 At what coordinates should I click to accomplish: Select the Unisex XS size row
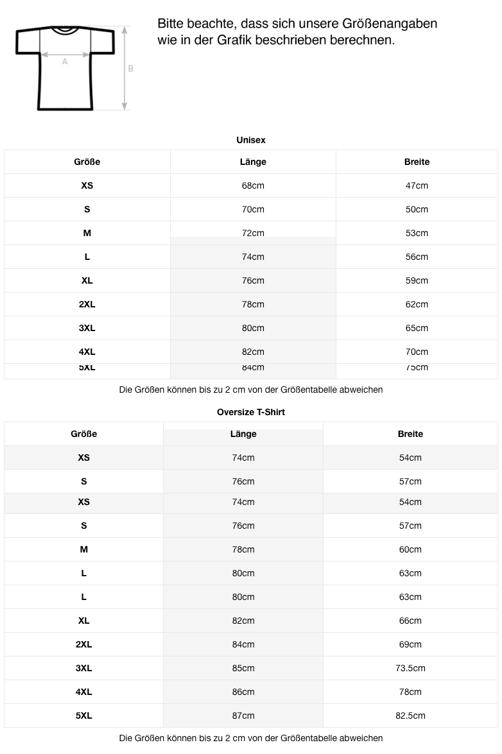click(251, 185)
